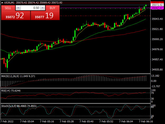Screen dimensions: 165x124
Task: Click the BUY button in one-click panel
Action: coord(53,8)
